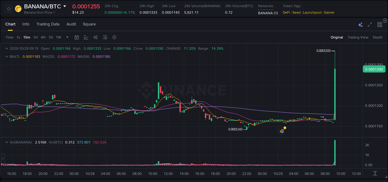The image size is (388, 182).
Task: Expand chart with fullscreen arrows icon
Action: (370, 25)
